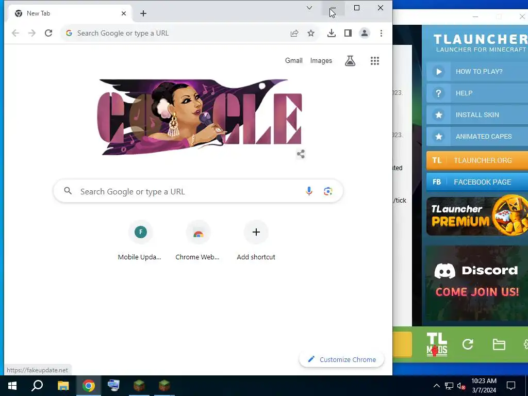The width and height of the screenshot is (528, 396).
Task: Open the Chrome Web... shortcut
Action: pyautogui.click(x=197, y=241)
